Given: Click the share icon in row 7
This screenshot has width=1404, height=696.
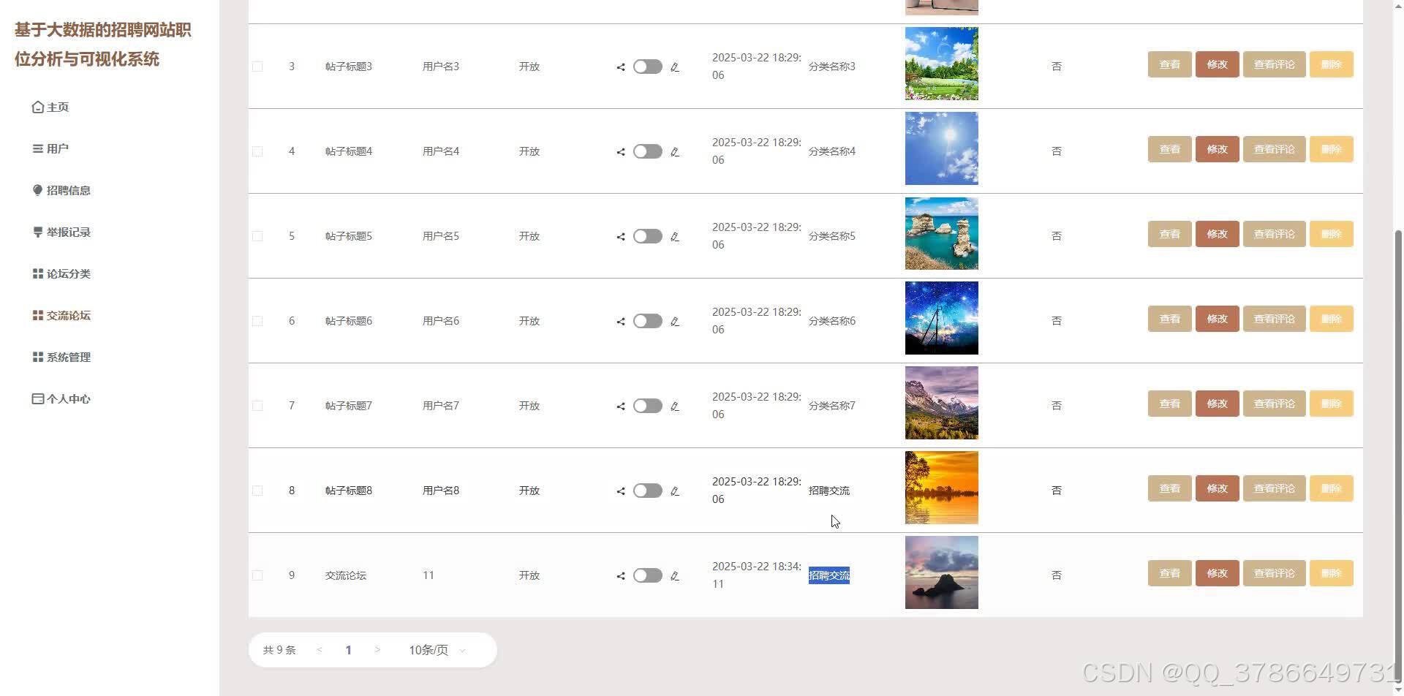Looking at the screenshot, I should coord(621,406).
